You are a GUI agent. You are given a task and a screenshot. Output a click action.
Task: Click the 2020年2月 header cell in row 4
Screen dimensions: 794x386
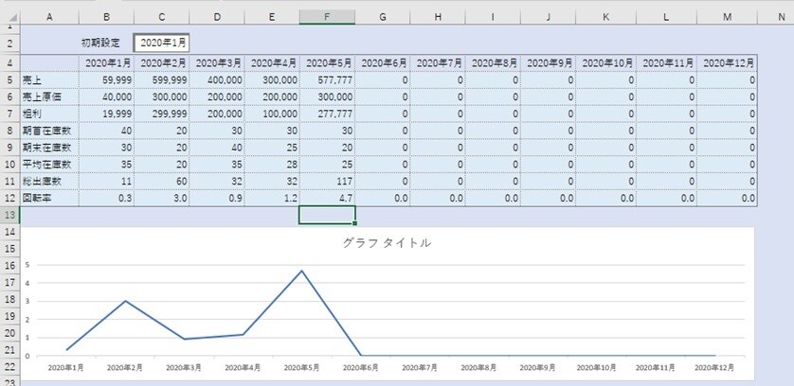click(161, 63)
